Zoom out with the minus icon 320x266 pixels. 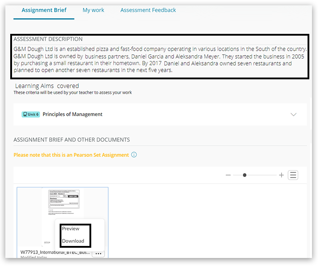pyautogui.click(x=228, y=175)
